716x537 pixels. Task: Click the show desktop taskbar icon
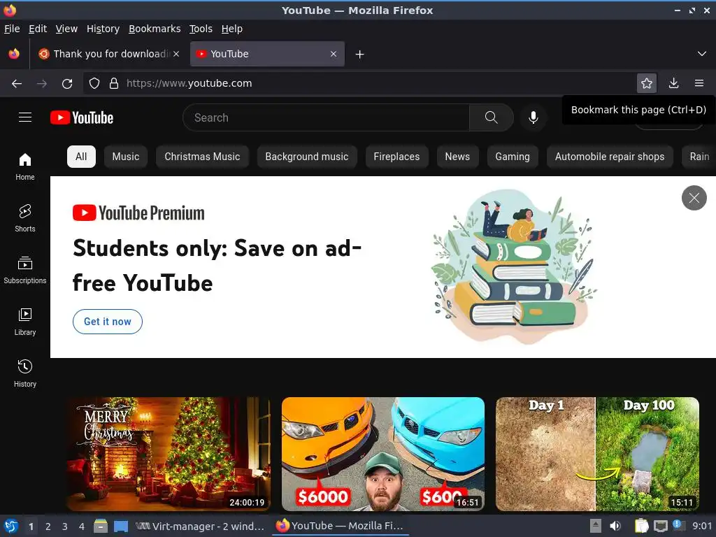120,526
